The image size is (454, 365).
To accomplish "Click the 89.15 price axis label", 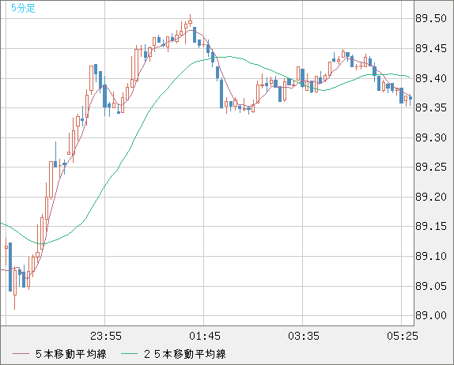I will click(431, 226).
